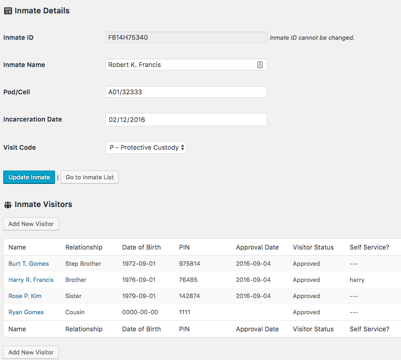Screen dimensions: 401x360
Task: Click Approved status in Harry R. Francis row
Action: coord(306,280)
